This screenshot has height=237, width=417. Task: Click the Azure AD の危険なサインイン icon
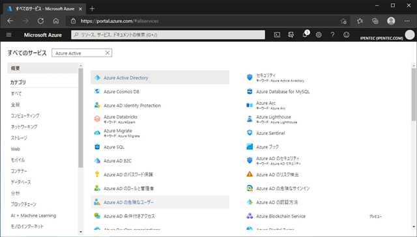tap(250, 188)
